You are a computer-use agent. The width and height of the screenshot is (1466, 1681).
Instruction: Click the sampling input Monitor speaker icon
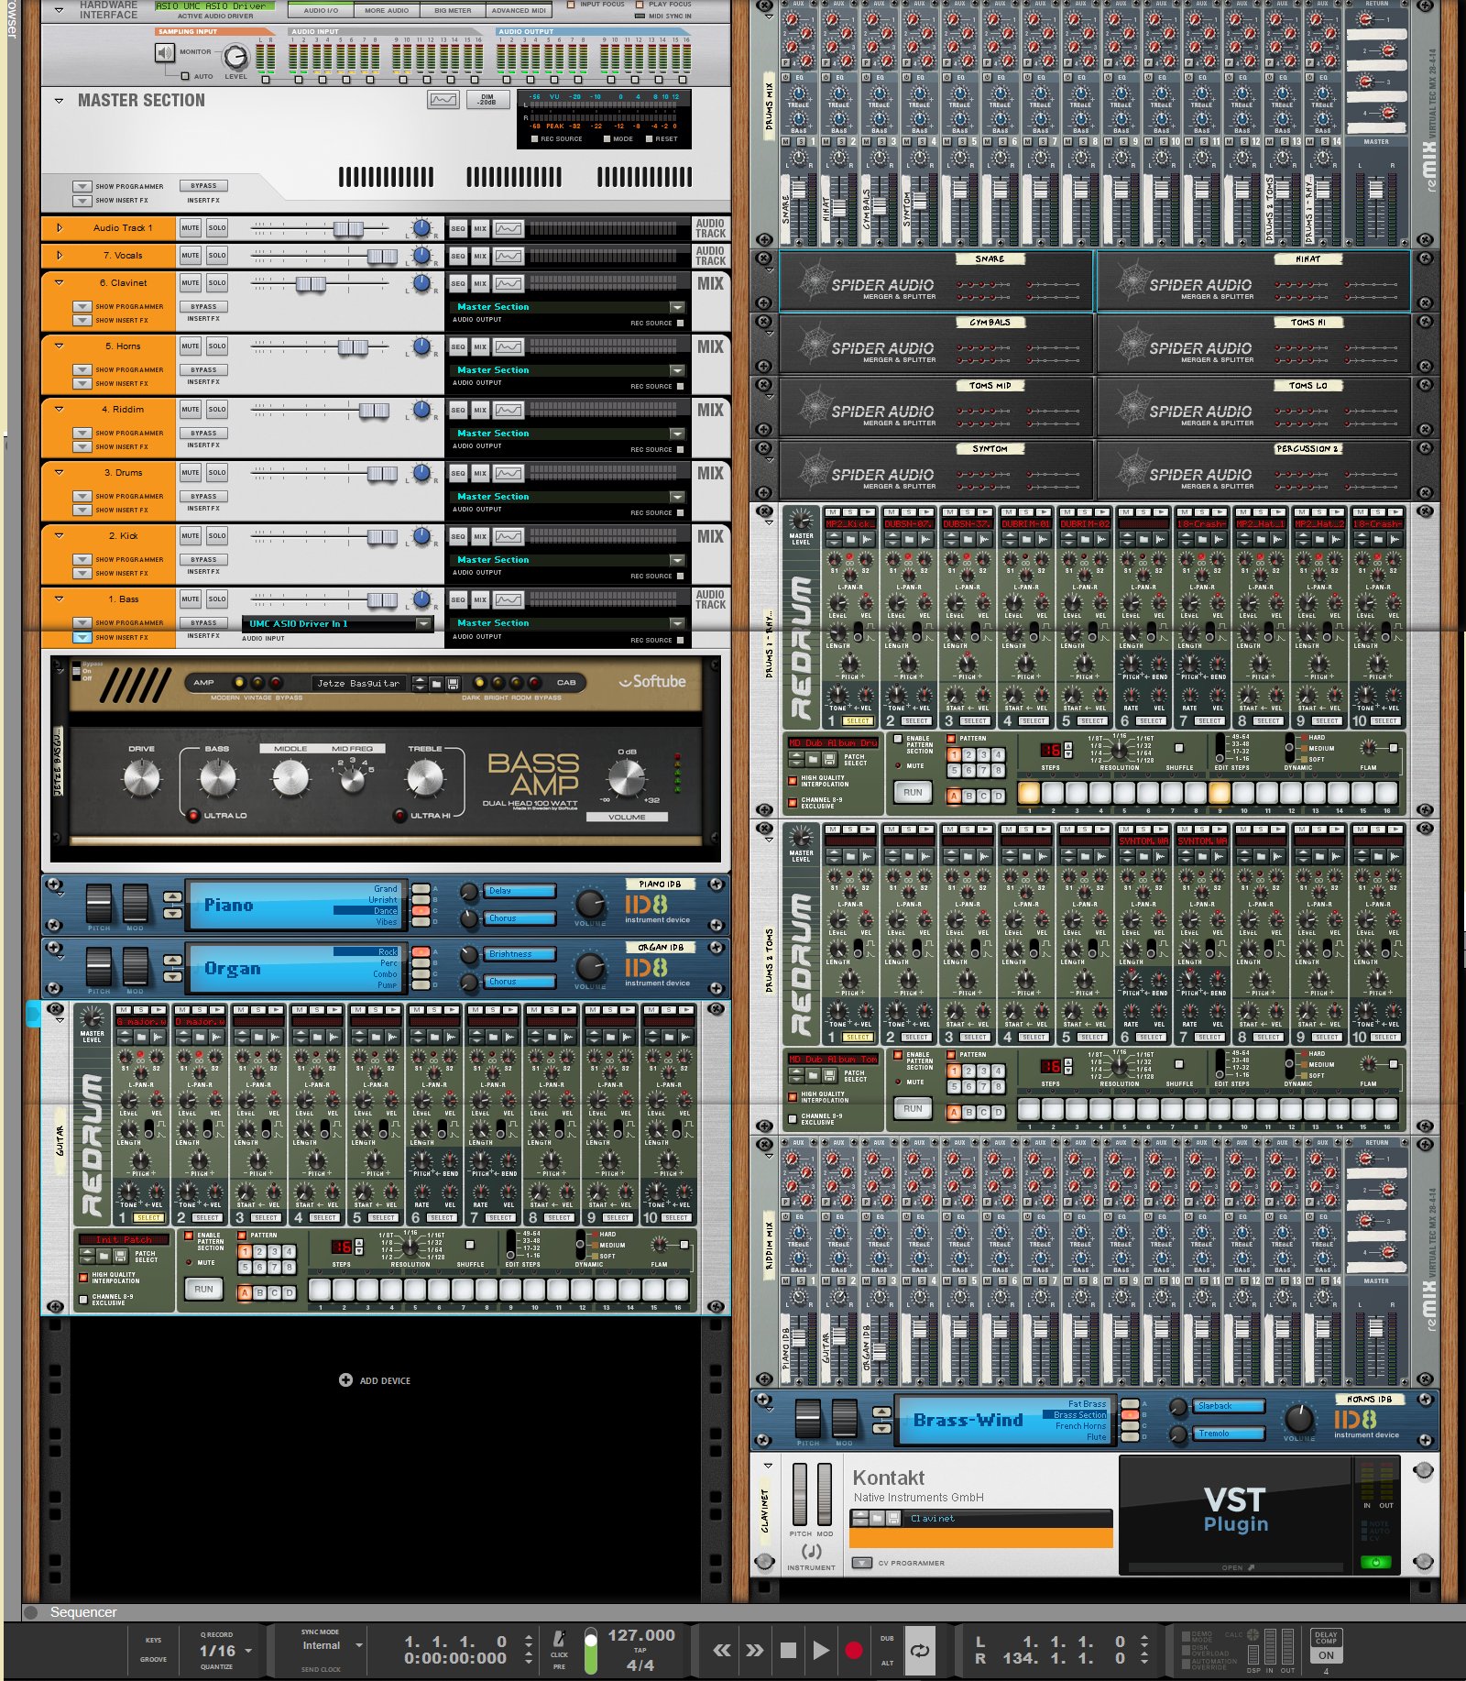(x=165, y=52)
